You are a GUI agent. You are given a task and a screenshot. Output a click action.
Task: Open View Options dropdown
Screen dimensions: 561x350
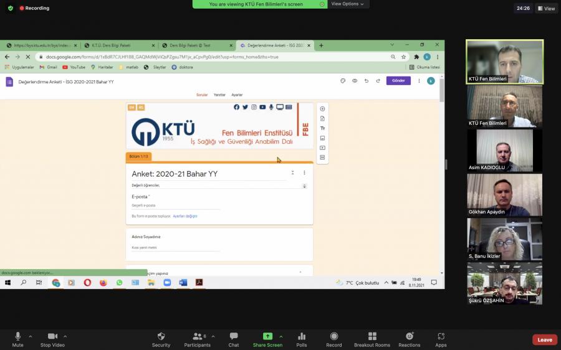click(347, 4)
